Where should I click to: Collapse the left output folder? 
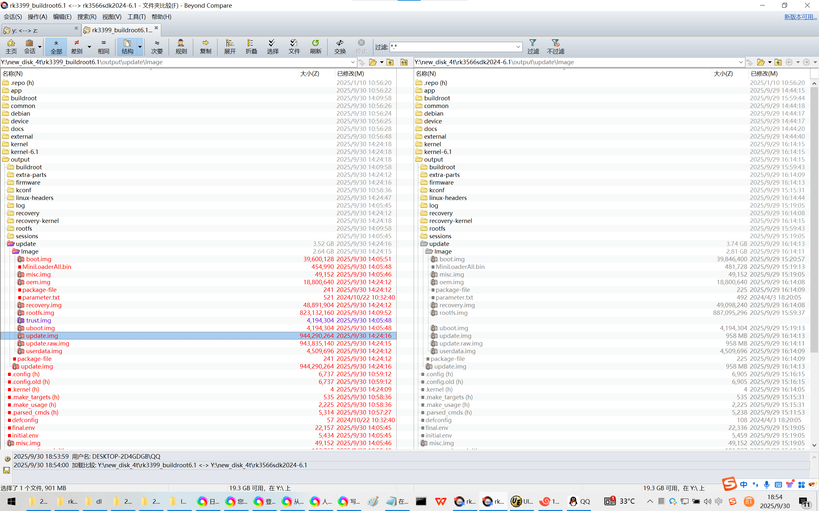(5, 159)
